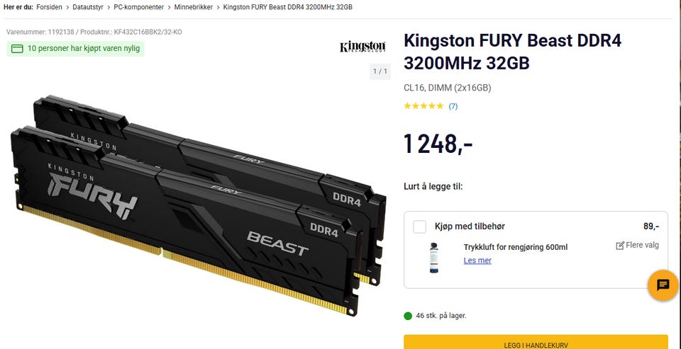This screenshot has height=349, width=681.
Task: Go to Forsiden in the breadcrumb
Action: (49, 7)
